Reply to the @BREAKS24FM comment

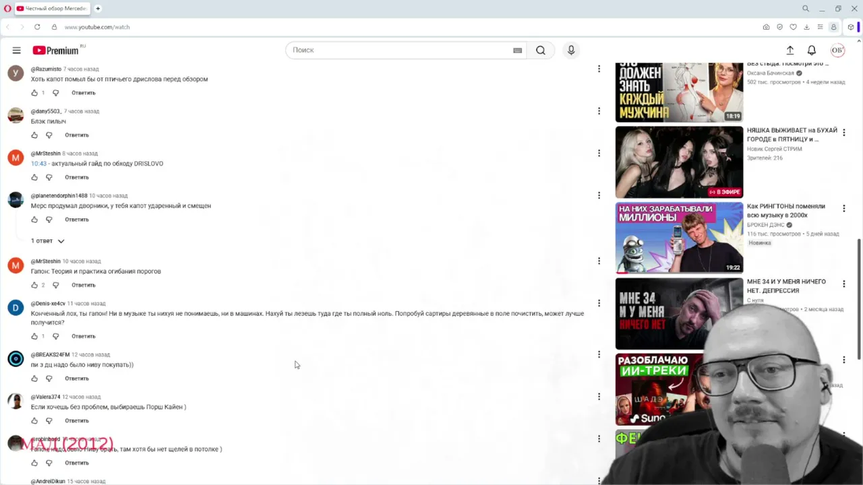[77, 379]
